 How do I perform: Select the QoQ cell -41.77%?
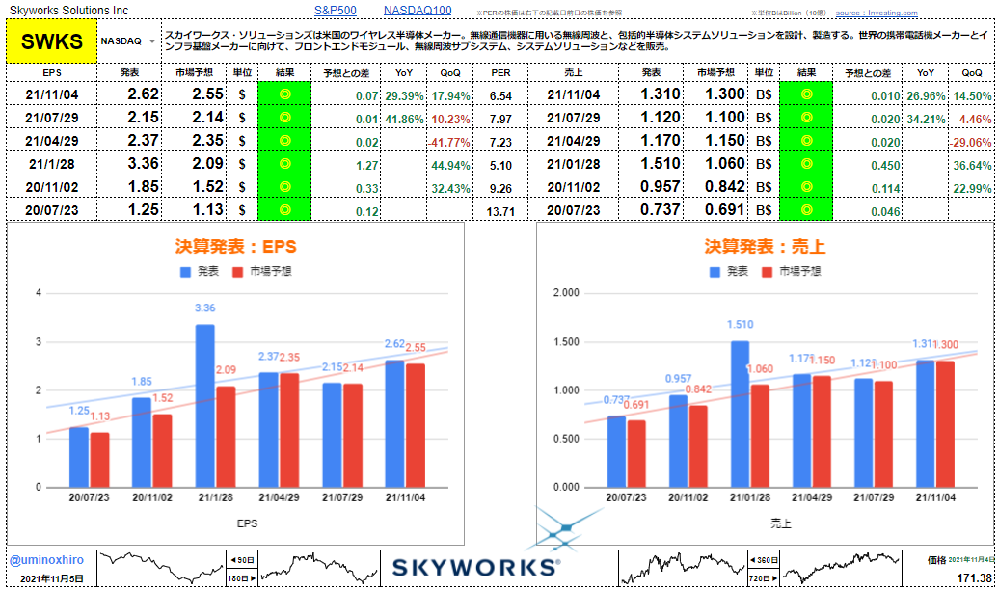point(449,142)
